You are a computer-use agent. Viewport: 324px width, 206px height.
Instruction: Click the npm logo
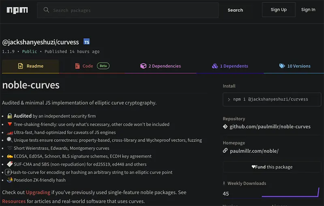pos(17,10)
